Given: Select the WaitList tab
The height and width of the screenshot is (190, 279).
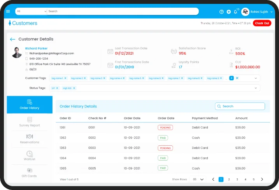Looking at the screenshot, I should (x=30, y=155).
